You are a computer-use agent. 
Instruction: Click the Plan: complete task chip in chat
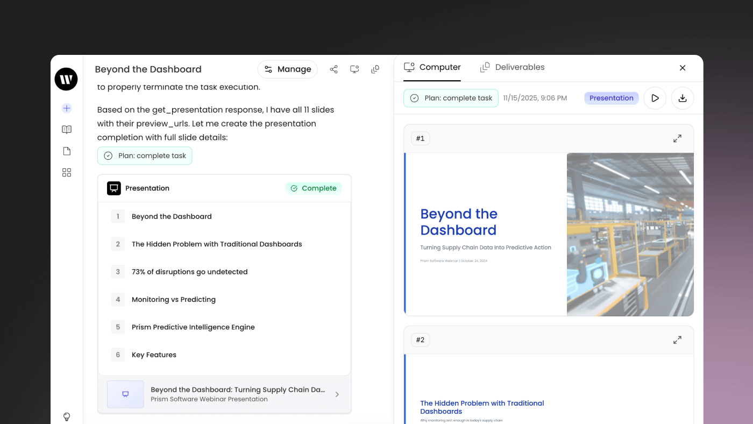coord(145,156)
